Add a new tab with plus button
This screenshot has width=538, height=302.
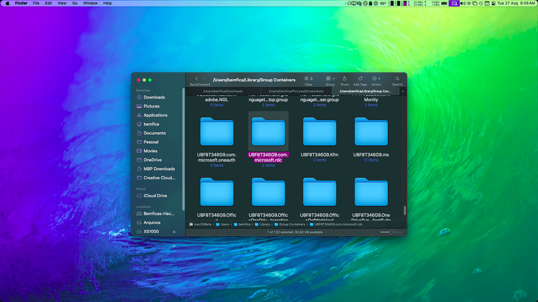tap(403, 91)
